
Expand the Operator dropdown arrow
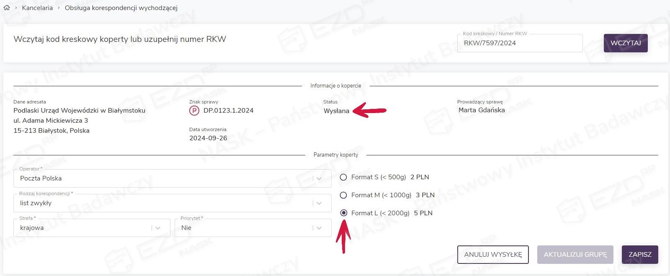(x=319, y=178)
